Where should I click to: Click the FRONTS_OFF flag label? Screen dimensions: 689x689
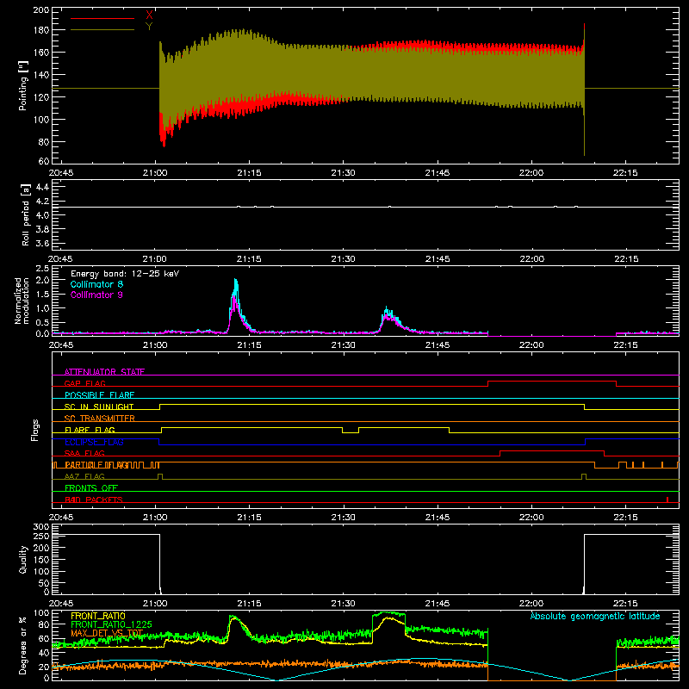coord(91,488)
